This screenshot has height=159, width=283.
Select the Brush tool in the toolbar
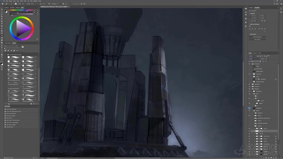point(2,29)
